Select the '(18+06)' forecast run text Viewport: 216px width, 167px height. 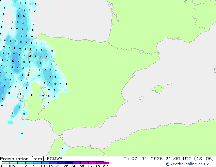pyautogui.click(x=204, y=159)
